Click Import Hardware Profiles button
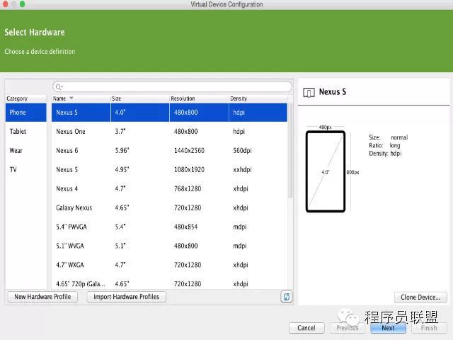This screenshot has height=340, width=453. click(x=126, y=297)
